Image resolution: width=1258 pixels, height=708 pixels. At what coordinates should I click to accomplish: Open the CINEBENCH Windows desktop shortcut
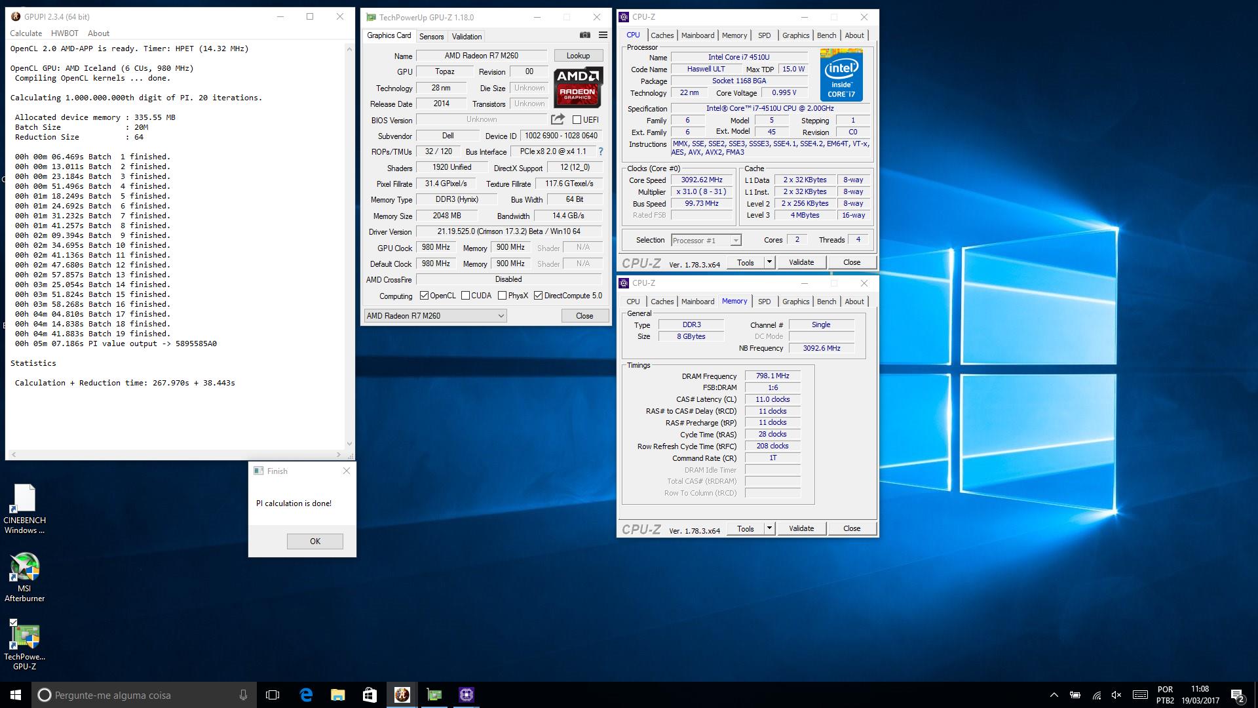[x=24, y=509]
